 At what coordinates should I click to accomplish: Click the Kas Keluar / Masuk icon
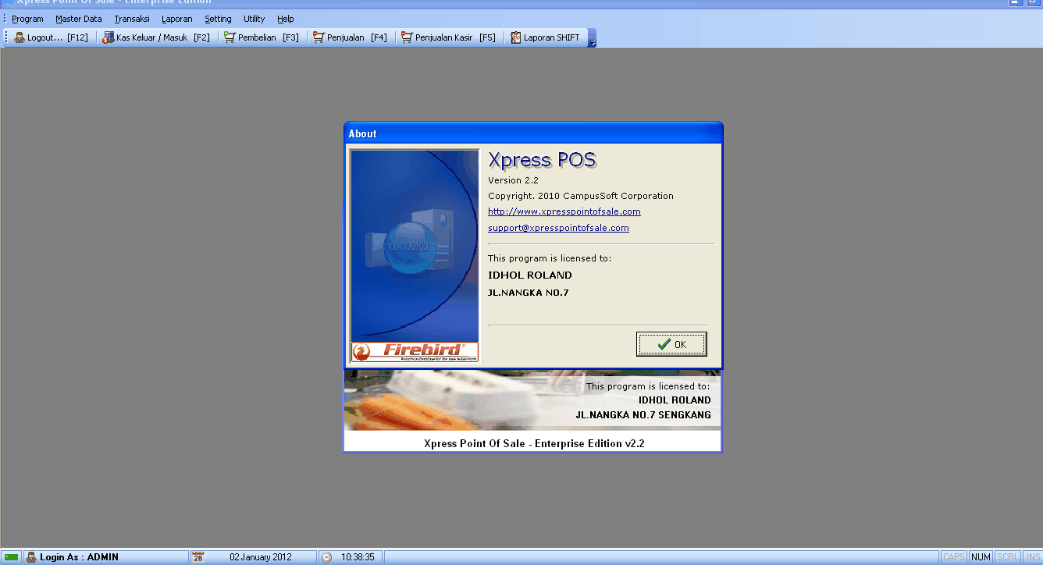tap(109, 37)
